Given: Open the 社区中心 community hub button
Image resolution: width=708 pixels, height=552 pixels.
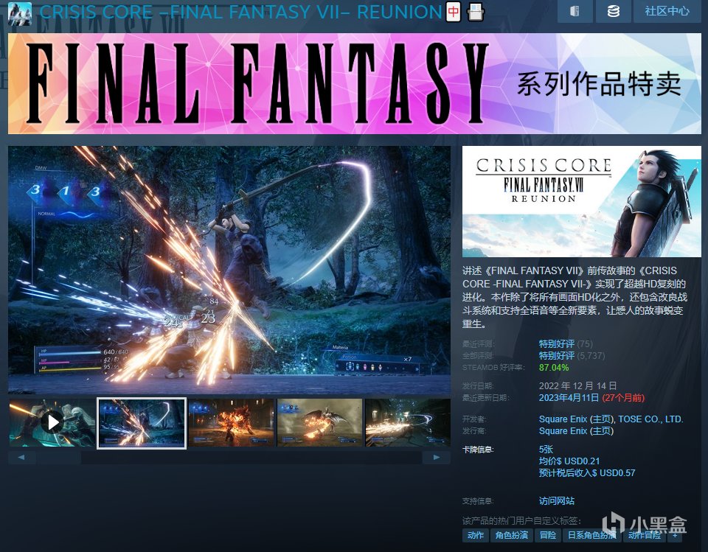Looking at the screenshot, I should pyautogui.click(x=667, y=11).
